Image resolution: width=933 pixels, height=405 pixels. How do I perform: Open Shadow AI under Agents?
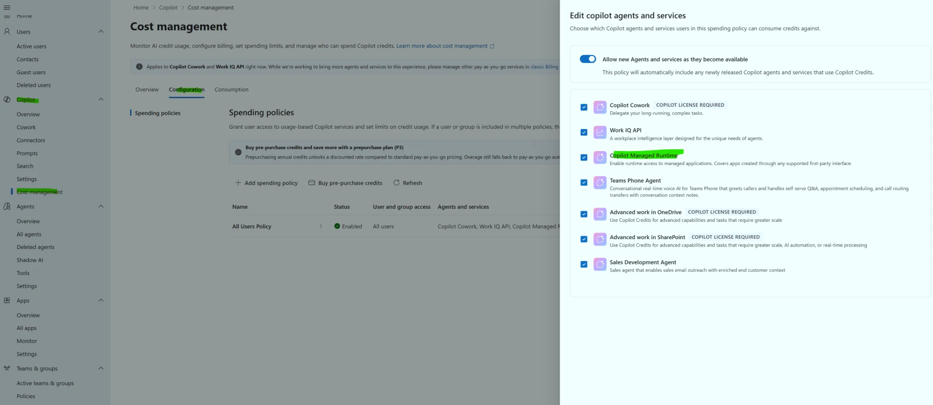[30, 260]
